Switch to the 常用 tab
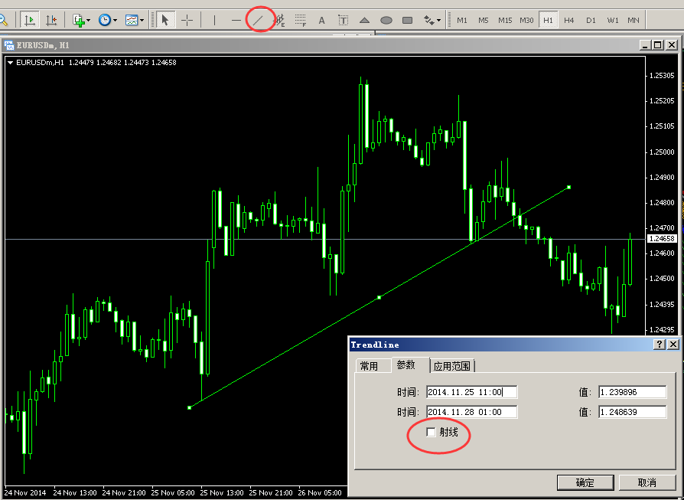This screenshot has width=684, height=500. (369, 366)
